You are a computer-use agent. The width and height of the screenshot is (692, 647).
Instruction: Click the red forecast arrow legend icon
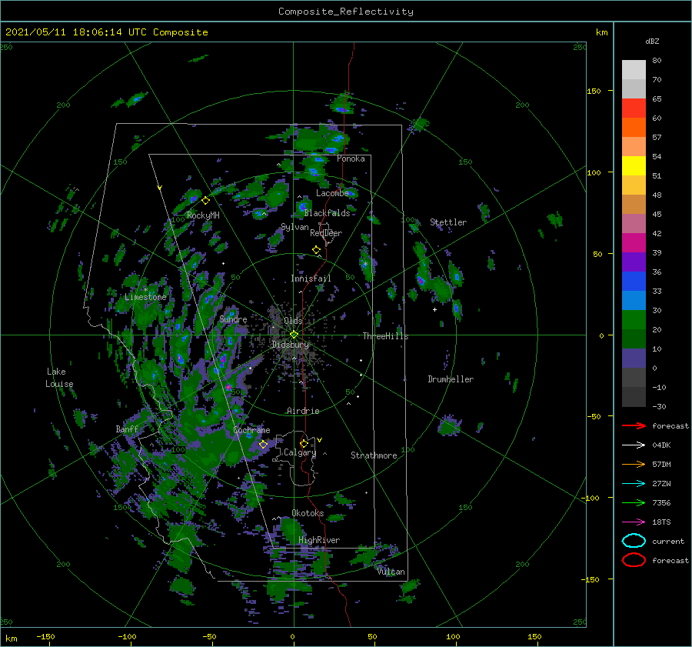coord(634,425)
